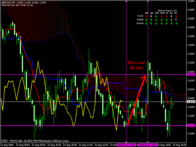Click the green TS:KS arrow under M15
Viewport: 196px width, 147px height.
pyautogui.click(x=156, y=16)
